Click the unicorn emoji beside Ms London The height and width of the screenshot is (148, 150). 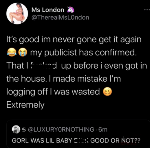71,10
